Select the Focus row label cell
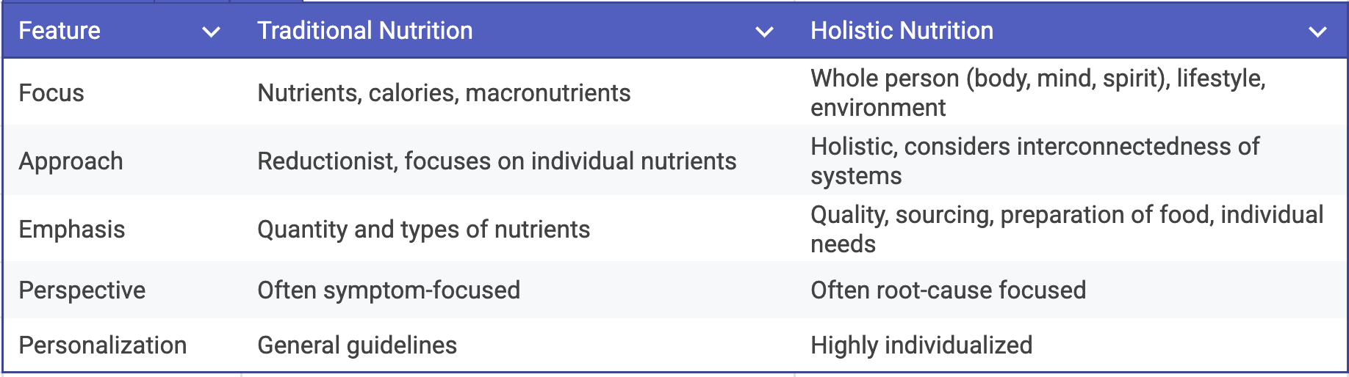 coord(51,93)
